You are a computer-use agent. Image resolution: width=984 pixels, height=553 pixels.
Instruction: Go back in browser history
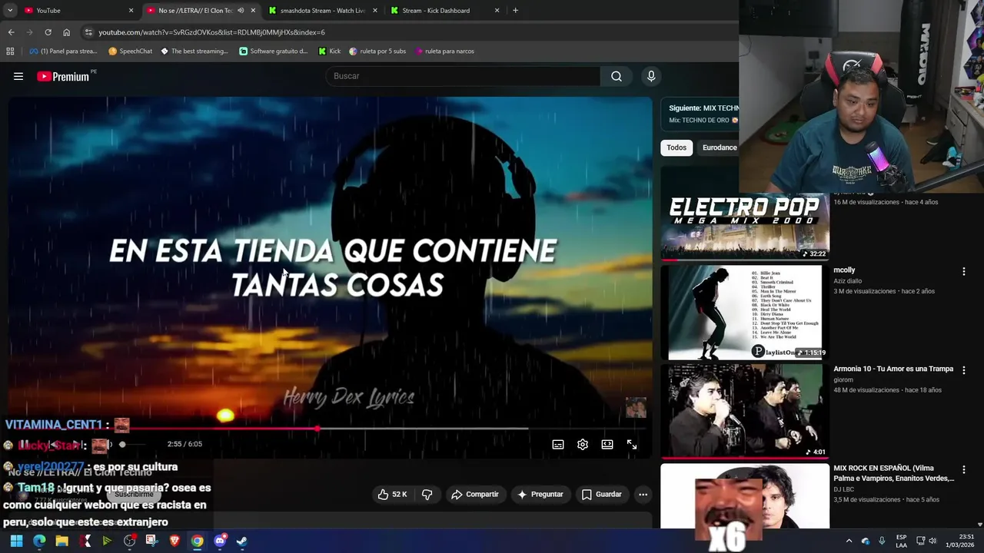pos(11,32)
